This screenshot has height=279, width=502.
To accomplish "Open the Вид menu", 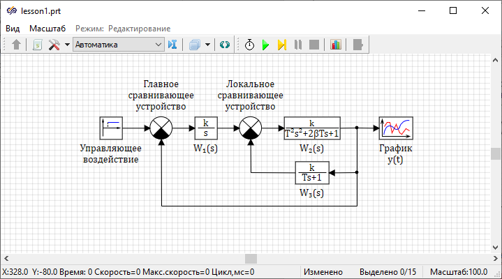I will point(13,29).
